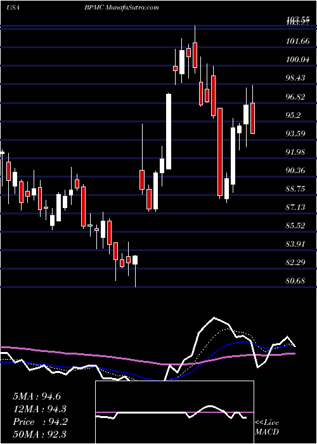Click the 101.66 price axis label

tap(298, 41)
